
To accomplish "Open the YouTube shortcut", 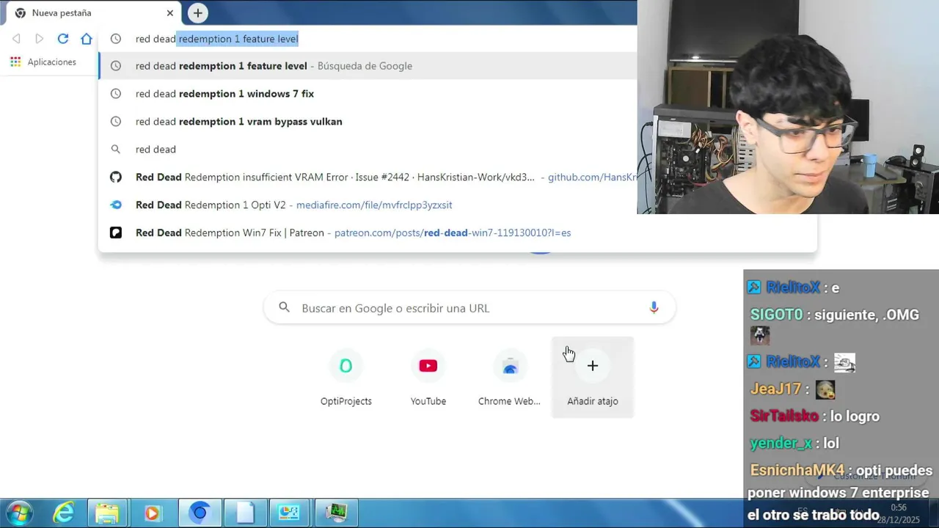I will tap(428, 378).
